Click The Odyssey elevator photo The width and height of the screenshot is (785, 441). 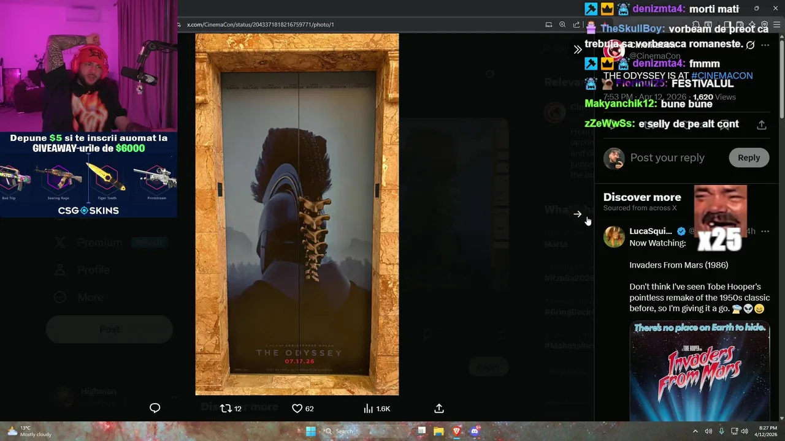pyautogui.click(x=297, y=214)
